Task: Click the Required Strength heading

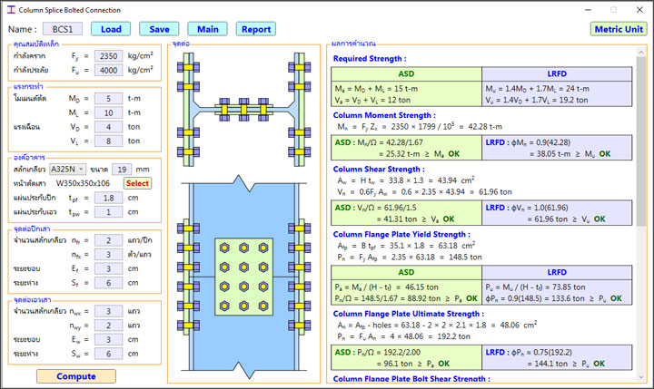Action: tap(370, 59)
